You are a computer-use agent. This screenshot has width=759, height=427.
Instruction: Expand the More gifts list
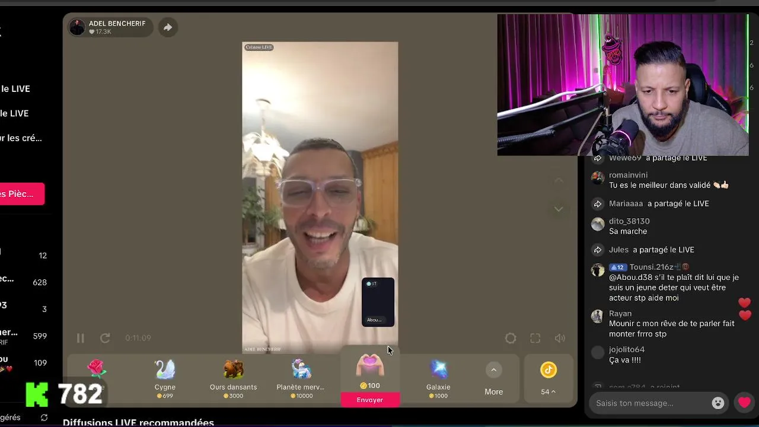coord(493,378)
